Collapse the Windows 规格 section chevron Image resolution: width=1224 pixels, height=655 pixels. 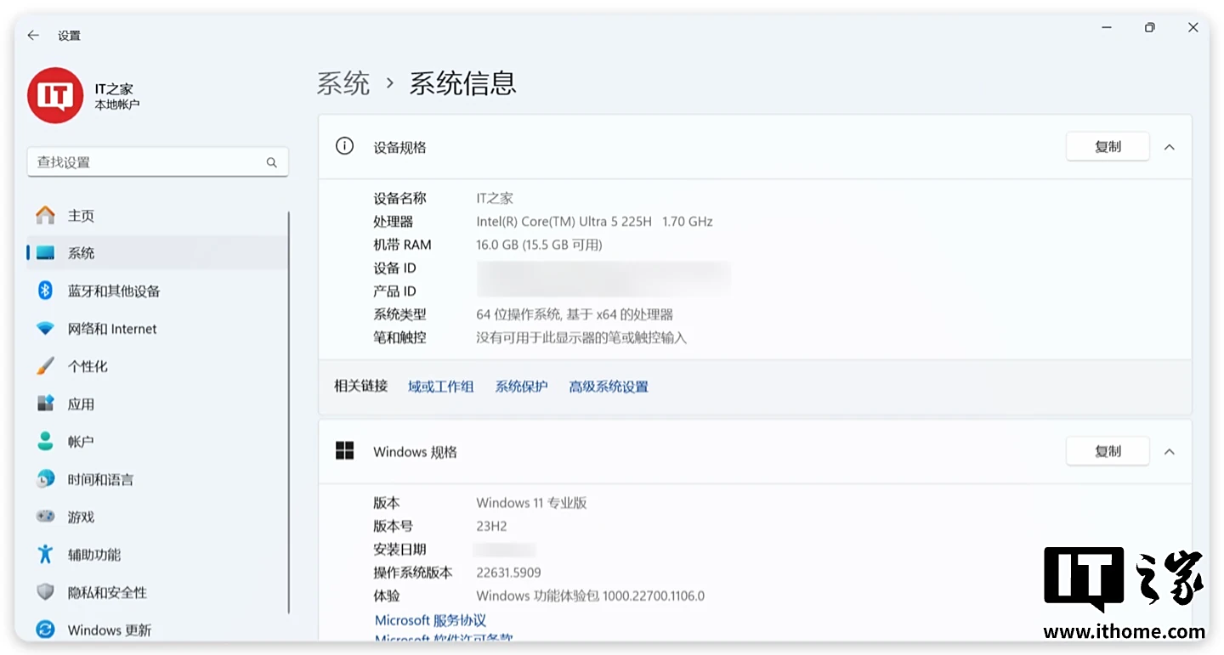1170,452
